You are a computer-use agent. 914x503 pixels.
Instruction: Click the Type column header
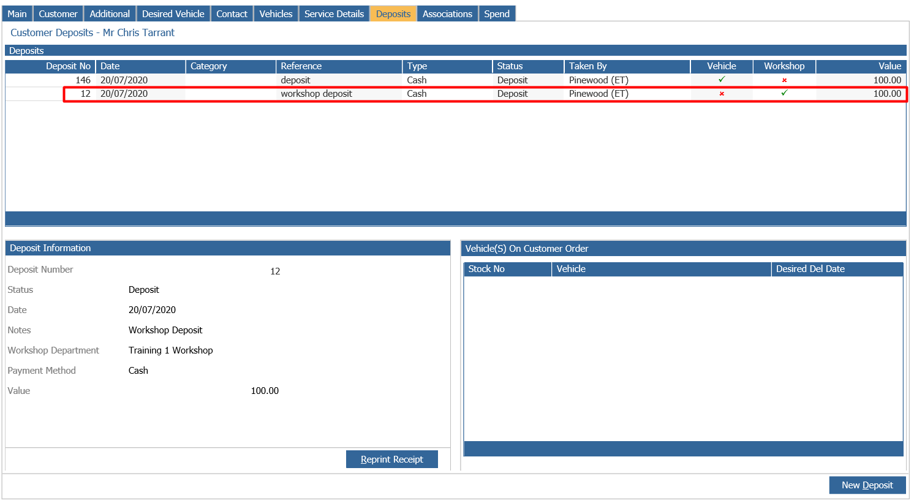tap(448, 66)
